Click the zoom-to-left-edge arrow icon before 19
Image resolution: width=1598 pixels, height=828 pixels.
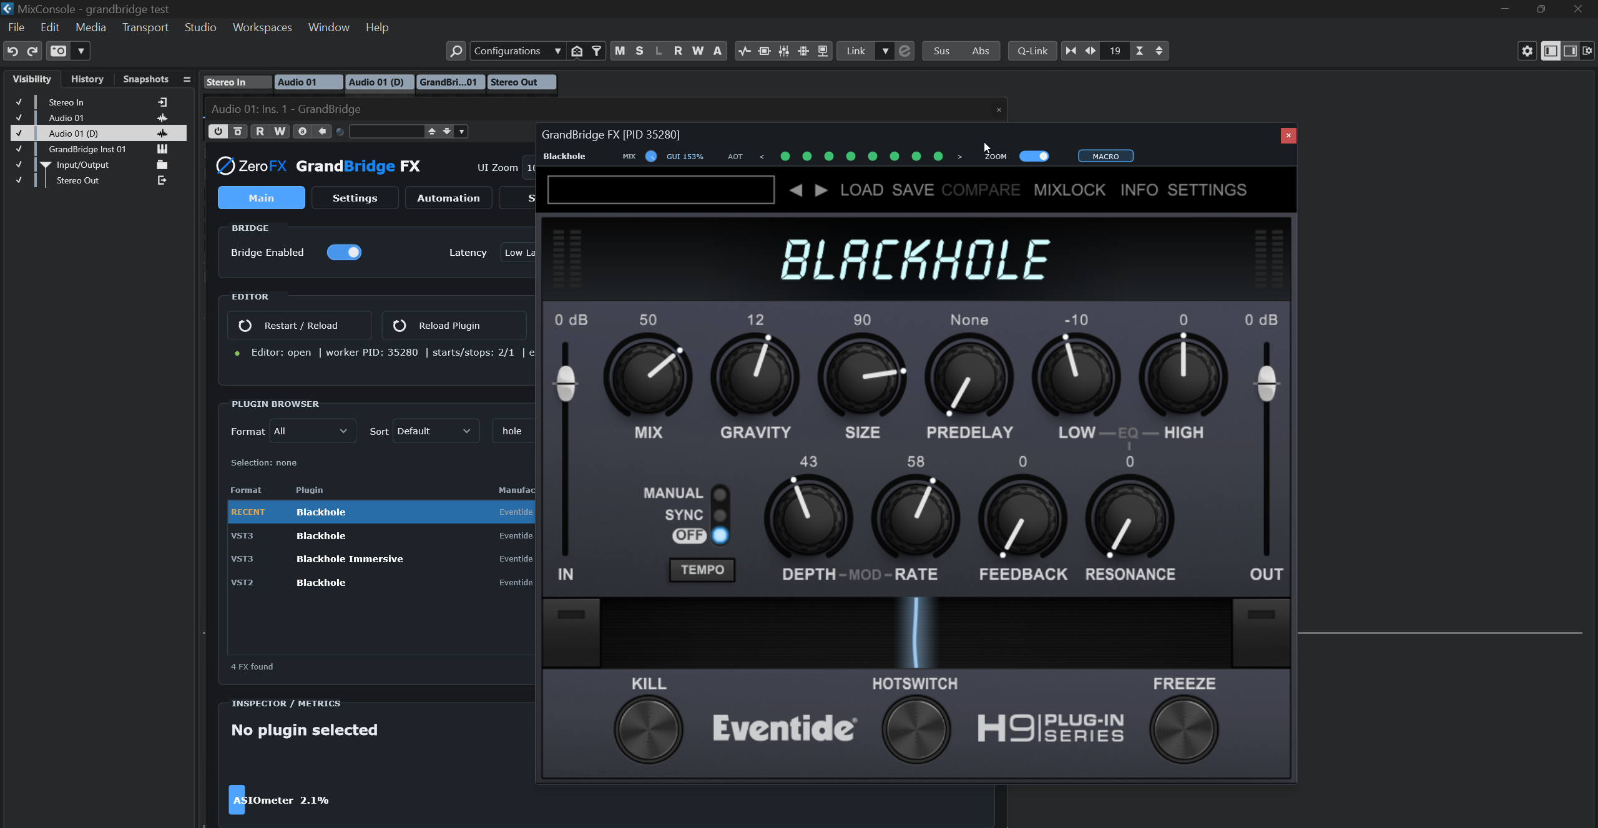[x=1071, y=51]
